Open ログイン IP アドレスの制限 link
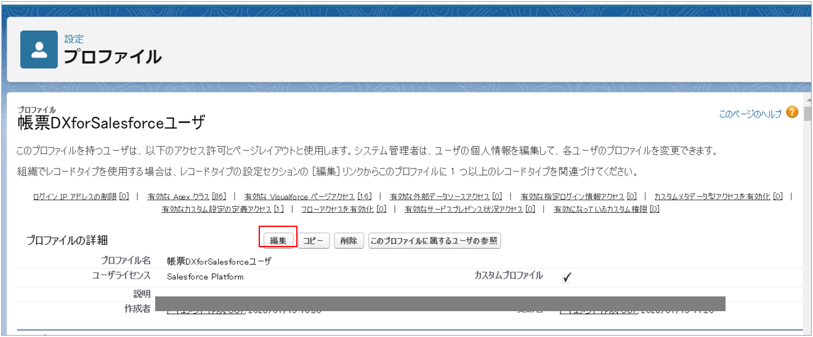The image size is (813, 337). pos(75,197)
